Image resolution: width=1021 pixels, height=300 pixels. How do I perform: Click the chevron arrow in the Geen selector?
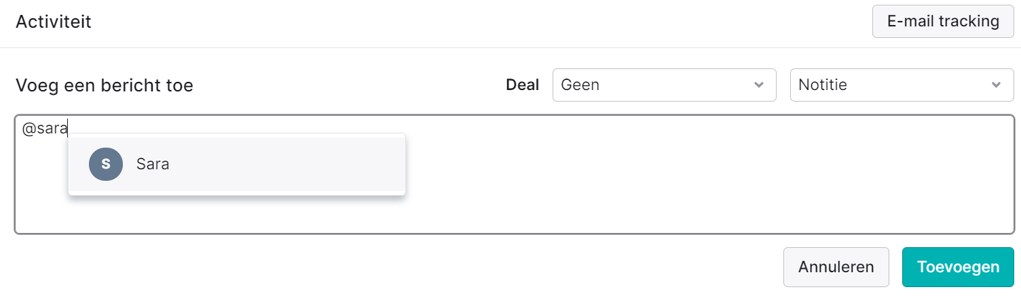[758, 85]
